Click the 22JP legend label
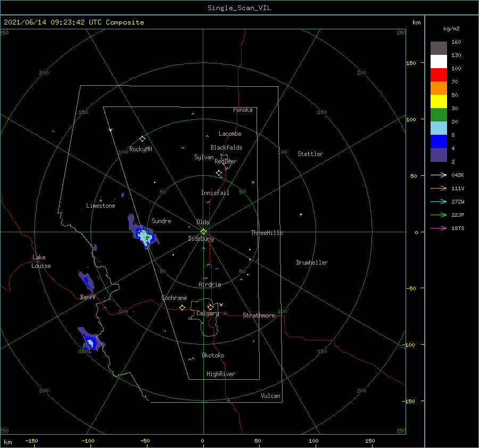This screenshot has height=448, width=479. pos(458,215)
